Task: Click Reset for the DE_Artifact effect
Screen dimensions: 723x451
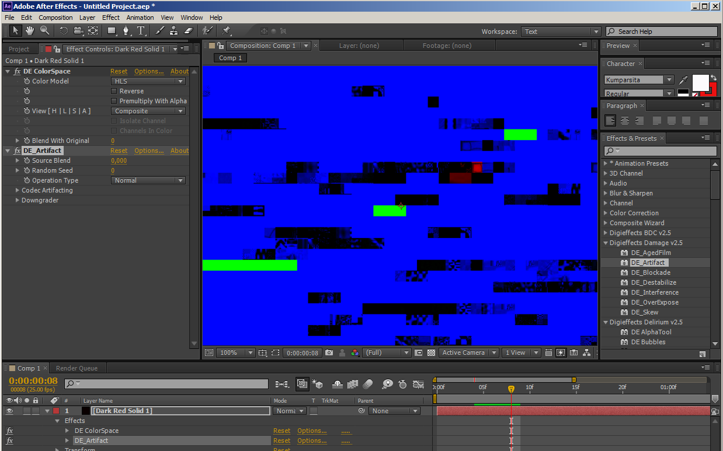Action: coord(119,151)
